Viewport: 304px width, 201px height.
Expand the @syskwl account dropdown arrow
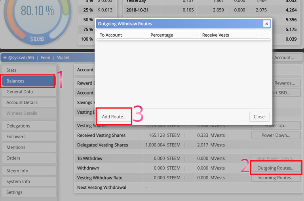tap(5, 58)
